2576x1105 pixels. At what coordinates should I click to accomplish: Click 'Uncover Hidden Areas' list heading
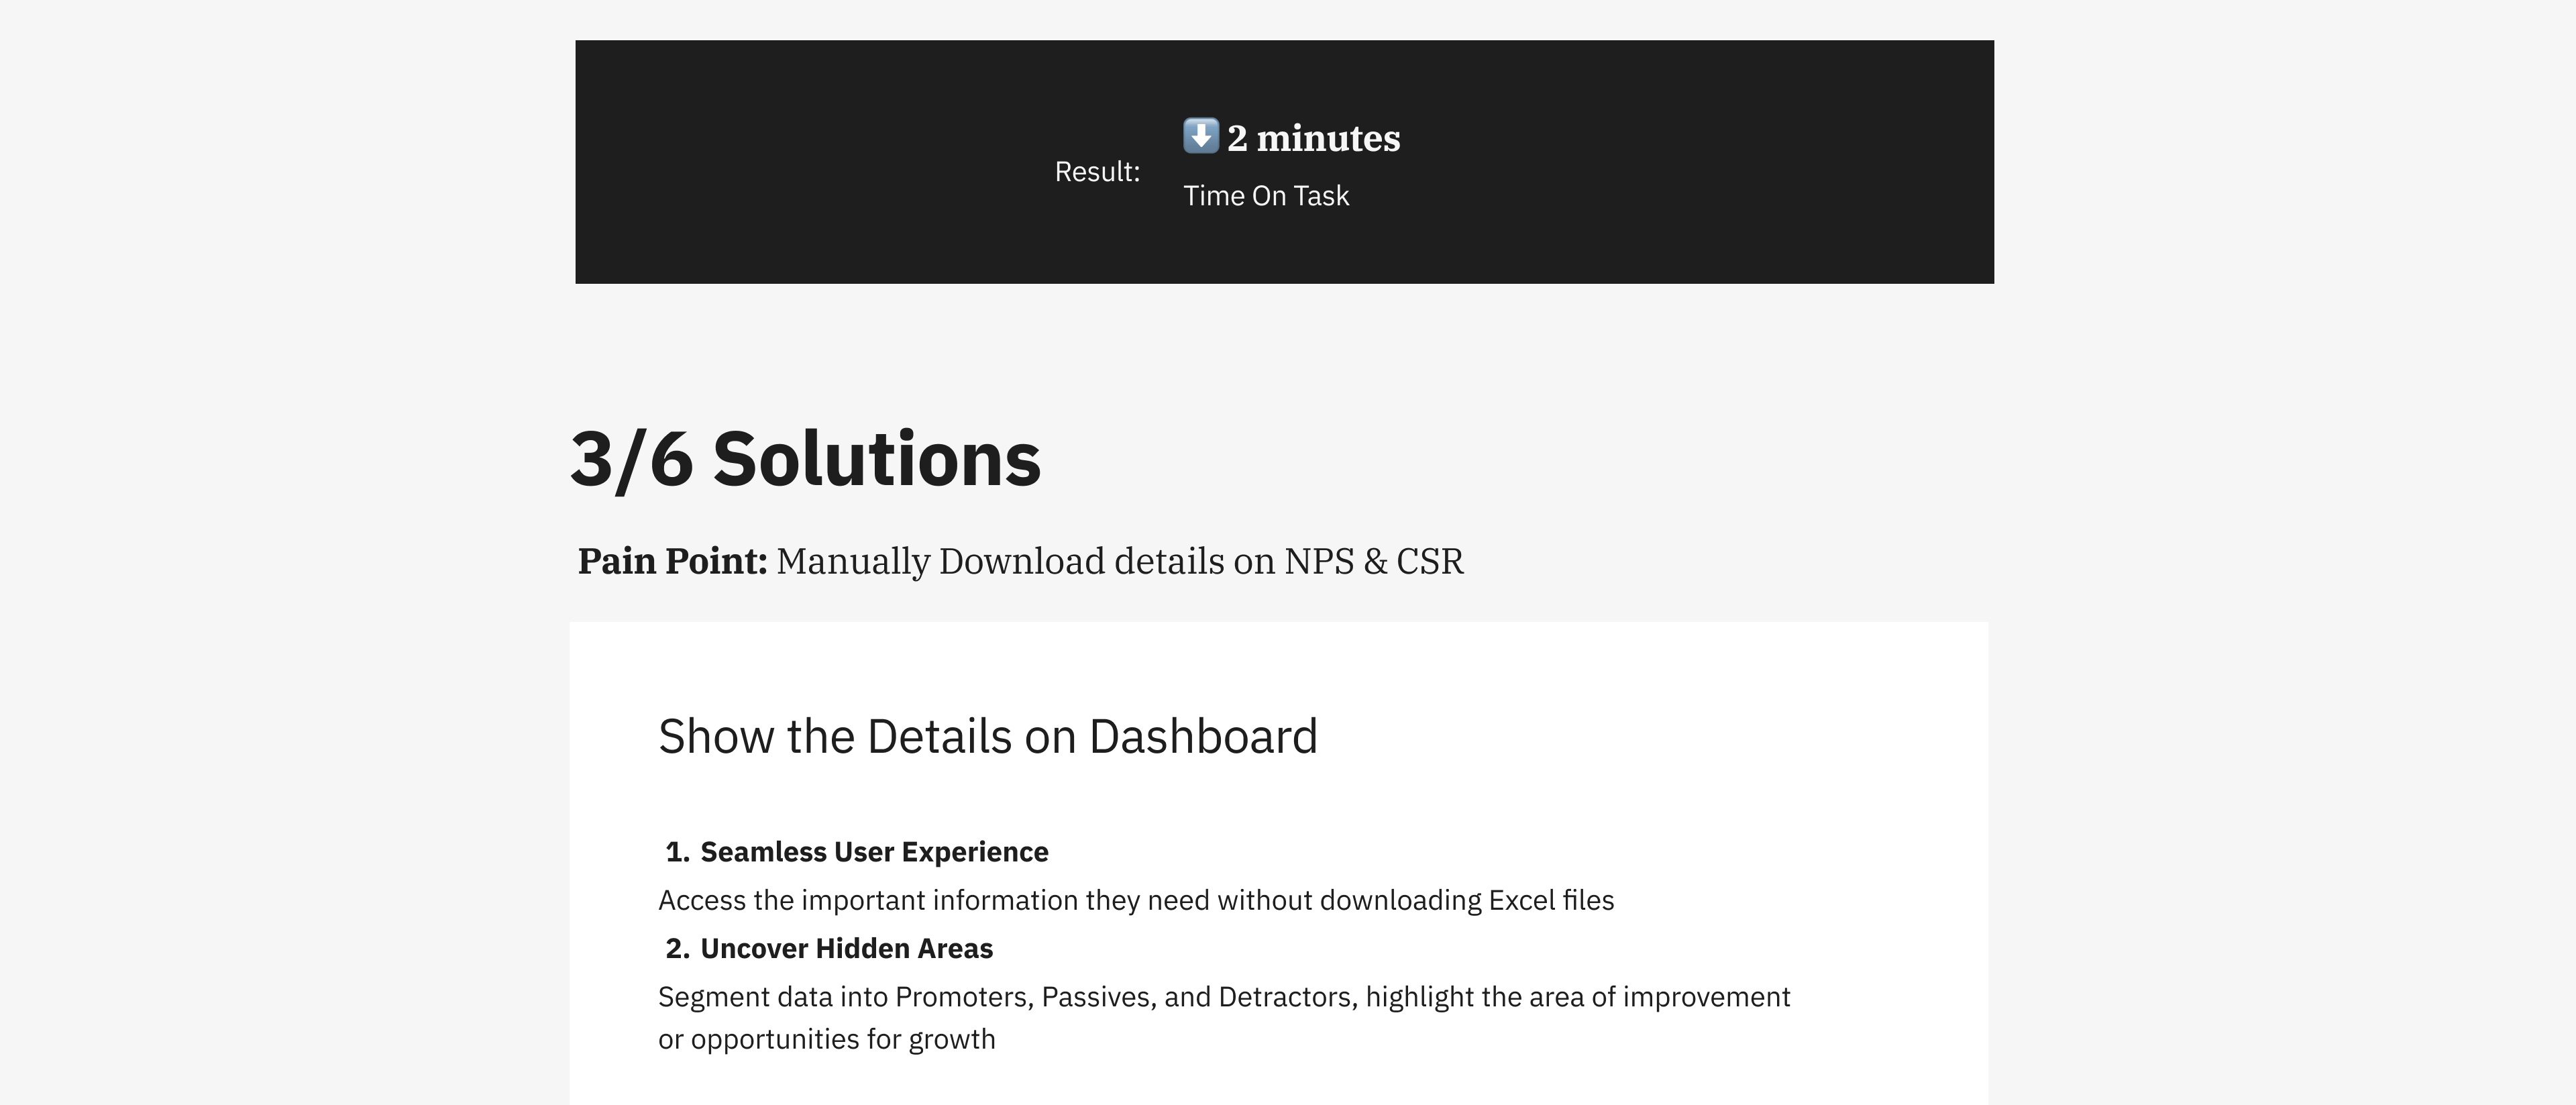pyautogui.click(x=846, y=948)
